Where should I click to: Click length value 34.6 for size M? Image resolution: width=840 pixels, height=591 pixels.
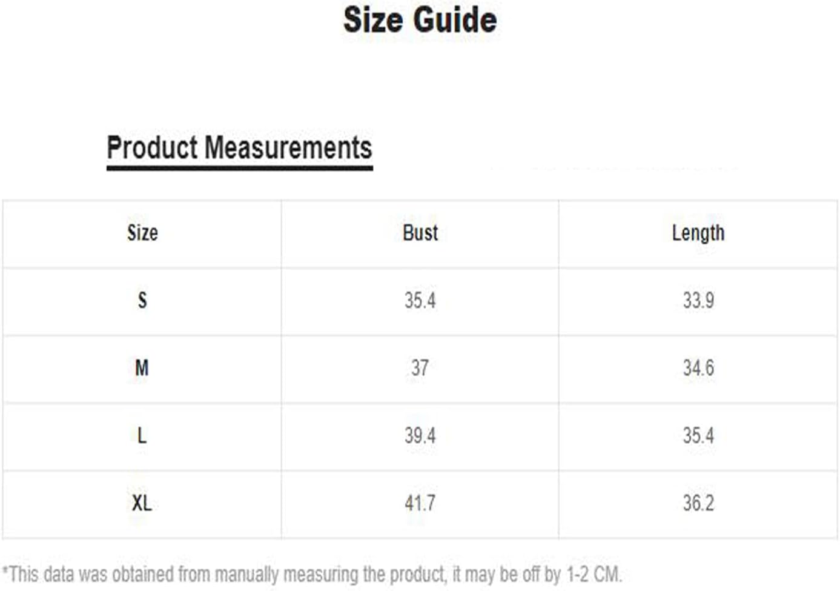[x=698, y=368]
